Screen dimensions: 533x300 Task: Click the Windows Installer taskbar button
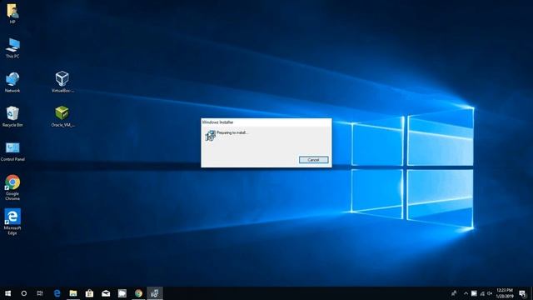[x=155, y=293]
